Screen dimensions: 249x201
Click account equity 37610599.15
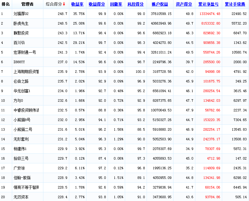click(x=161, y=14)
